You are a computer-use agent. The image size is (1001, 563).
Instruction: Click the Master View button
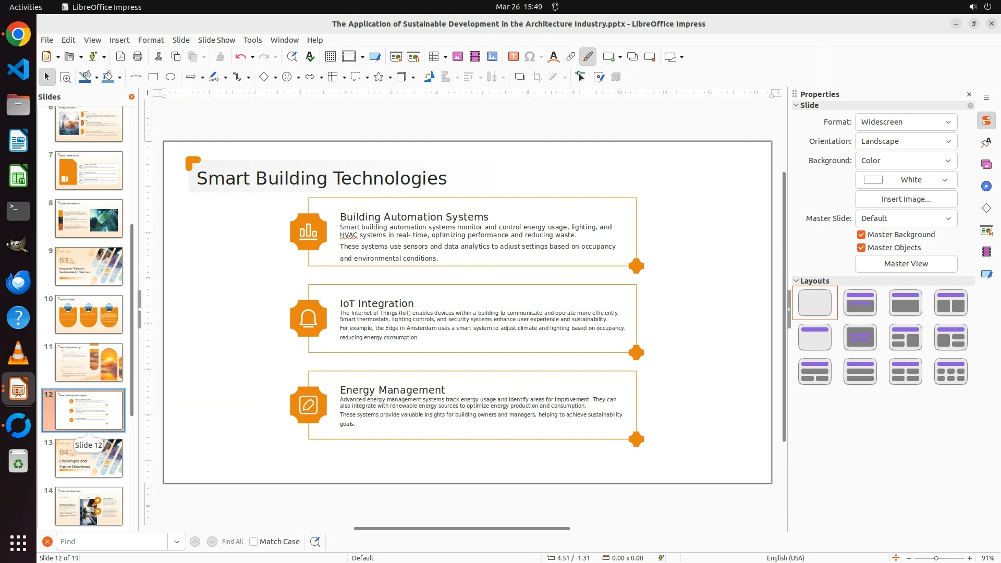pos(906,264)
